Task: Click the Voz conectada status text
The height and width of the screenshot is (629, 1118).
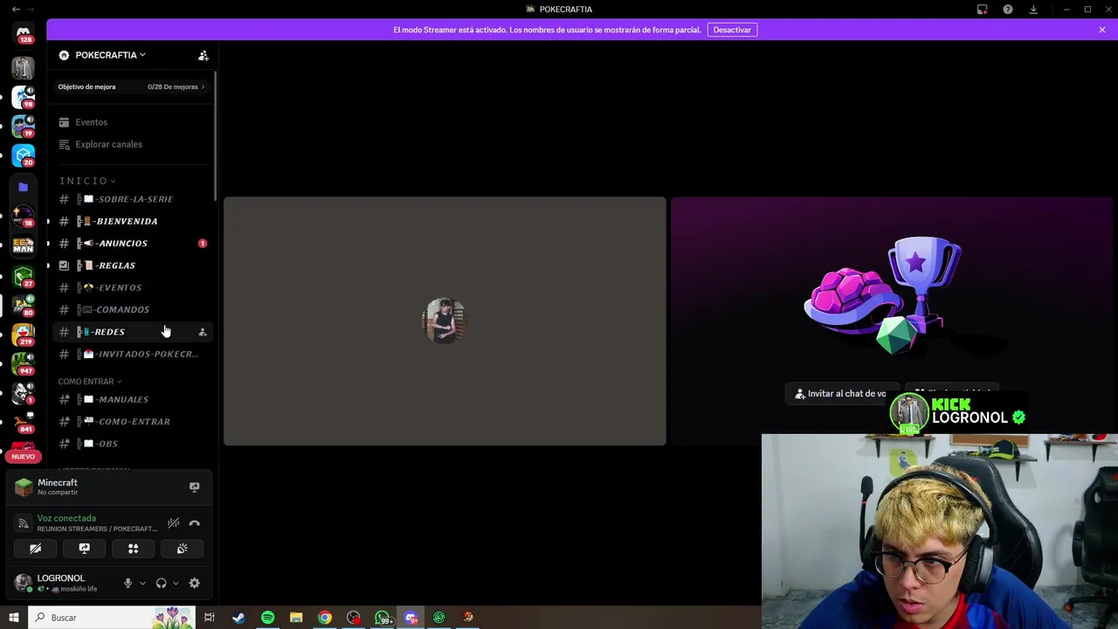Action: (x=66, y=518)
